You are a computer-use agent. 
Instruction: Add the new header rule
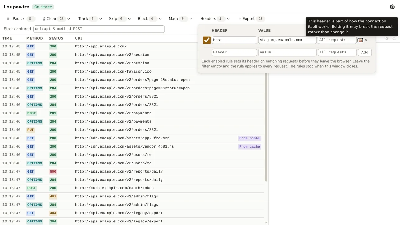tap(365, 52)
